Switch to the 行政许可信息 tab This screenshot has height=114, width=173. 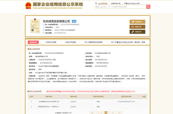[x=51, y=42]
